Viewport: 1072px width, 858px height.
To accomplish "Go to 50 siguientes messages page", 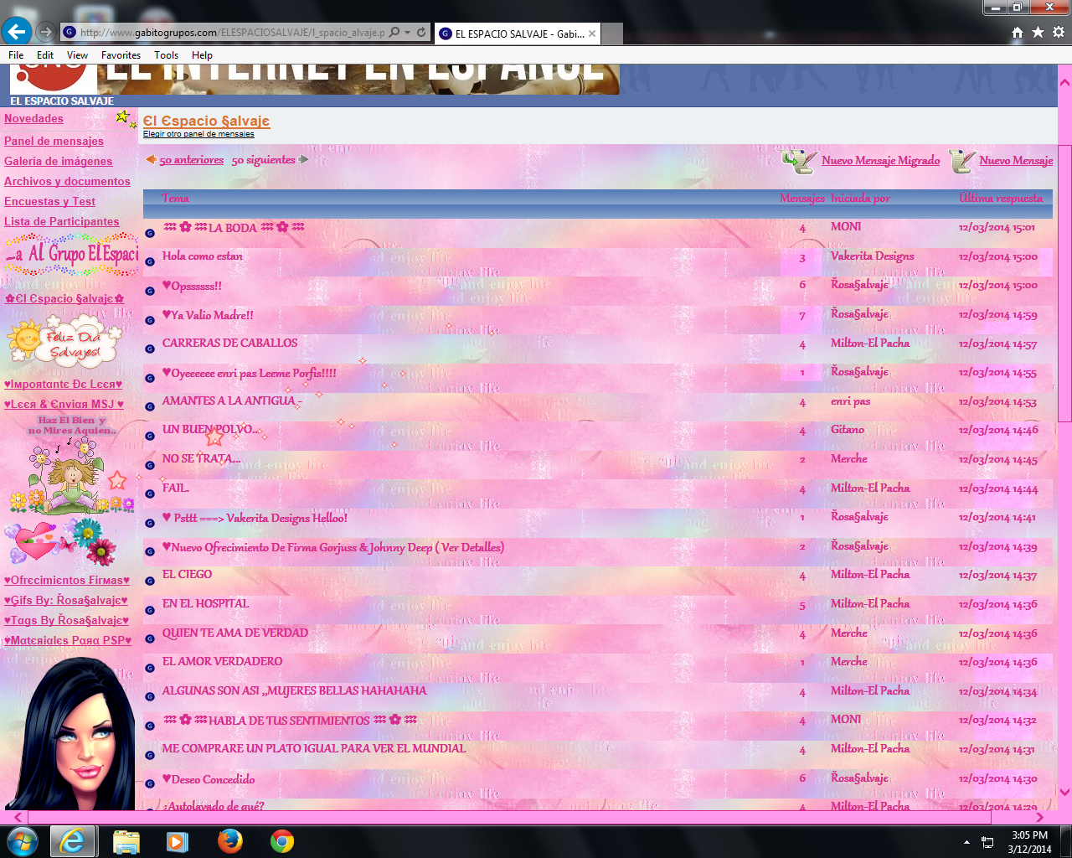I will 263,160.
